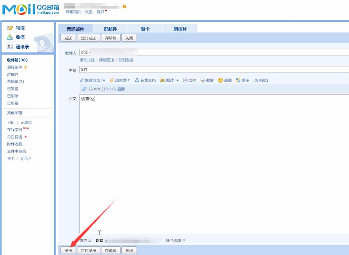Open sidebar 贺卡 link at bottom
This screenshot has height=255, width=349.
(11, 158)
